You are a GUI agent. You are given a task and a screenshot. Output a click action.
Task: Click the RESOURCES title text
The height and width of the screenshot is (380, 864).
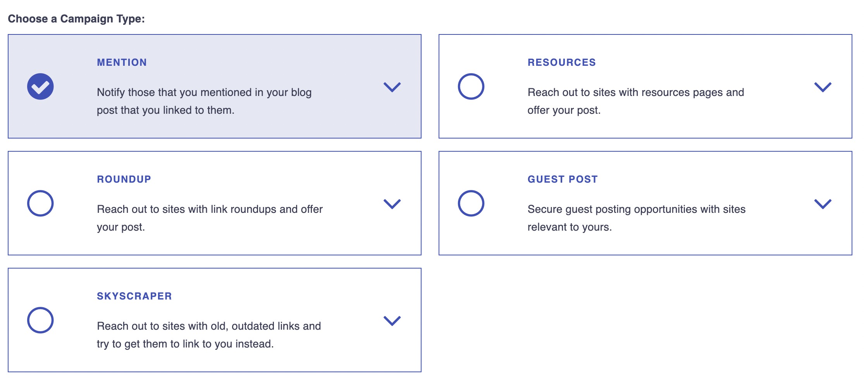pos(561,62)
